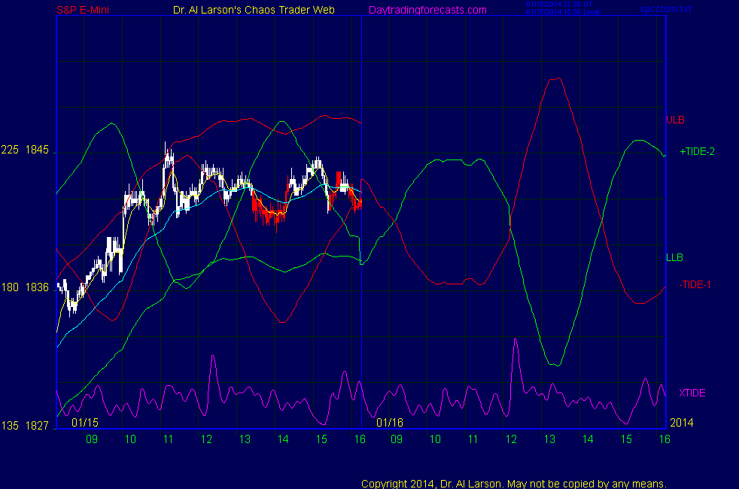739x489 pixels.
Task: Select the spcctom.txt file name
Action: tap(665, 9)
